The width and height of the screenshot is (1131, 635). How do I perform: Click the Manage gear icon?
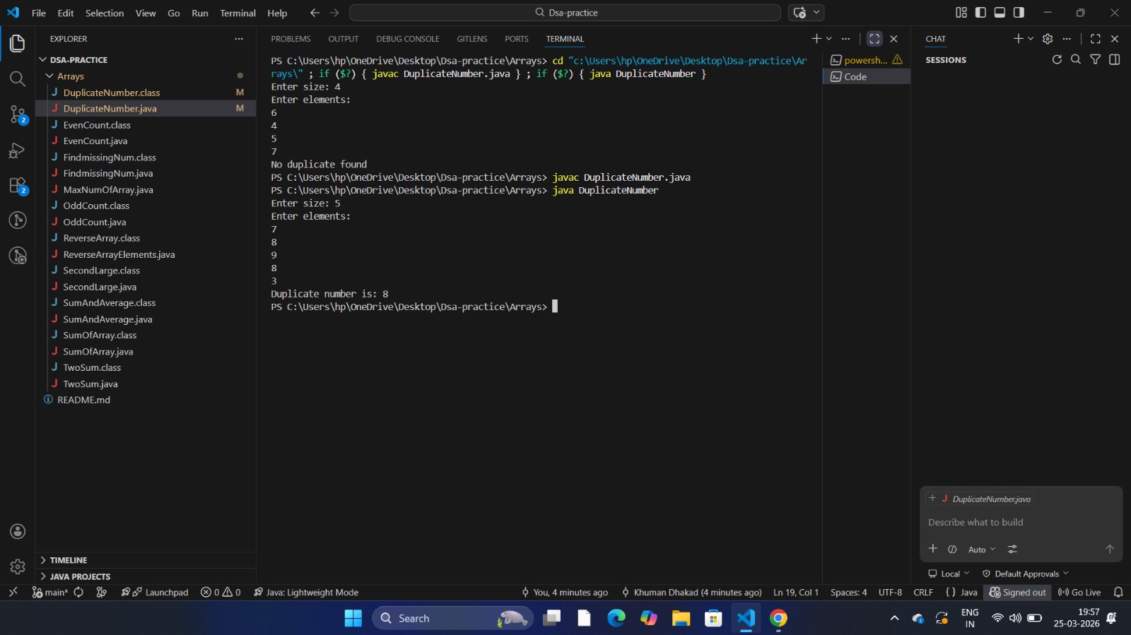click(x=18, y=566)
